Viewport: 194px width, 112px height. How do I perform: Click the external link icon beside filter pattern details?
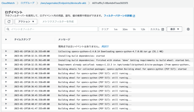pos(134,16)
